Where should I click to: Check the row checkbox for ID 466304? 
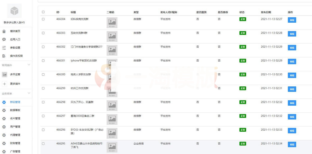pyautogui.click(x=43, y=19)
